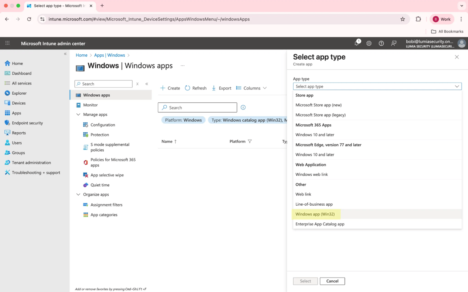This screenshot has height=292, width=468.
Task: Click Export in the toolbar
Action: click(x=221, y=88)
